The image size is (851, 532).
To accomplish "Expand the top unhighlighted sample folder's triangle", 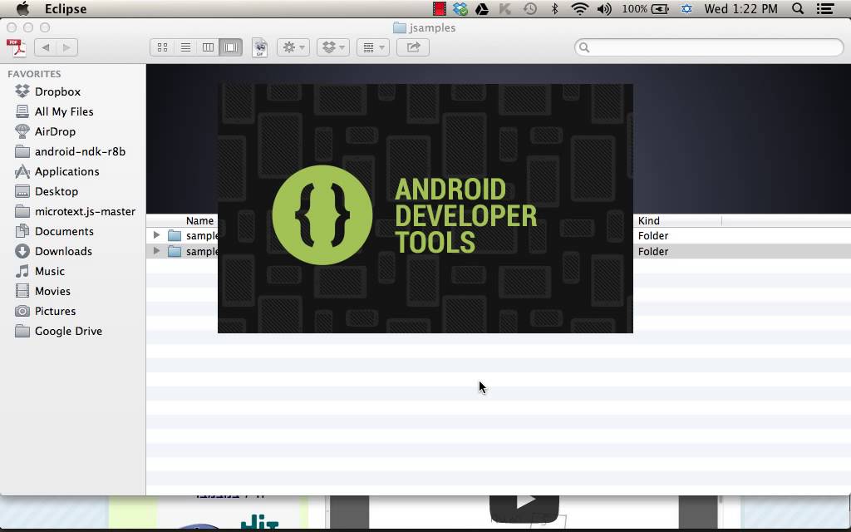I will [156, 235].
